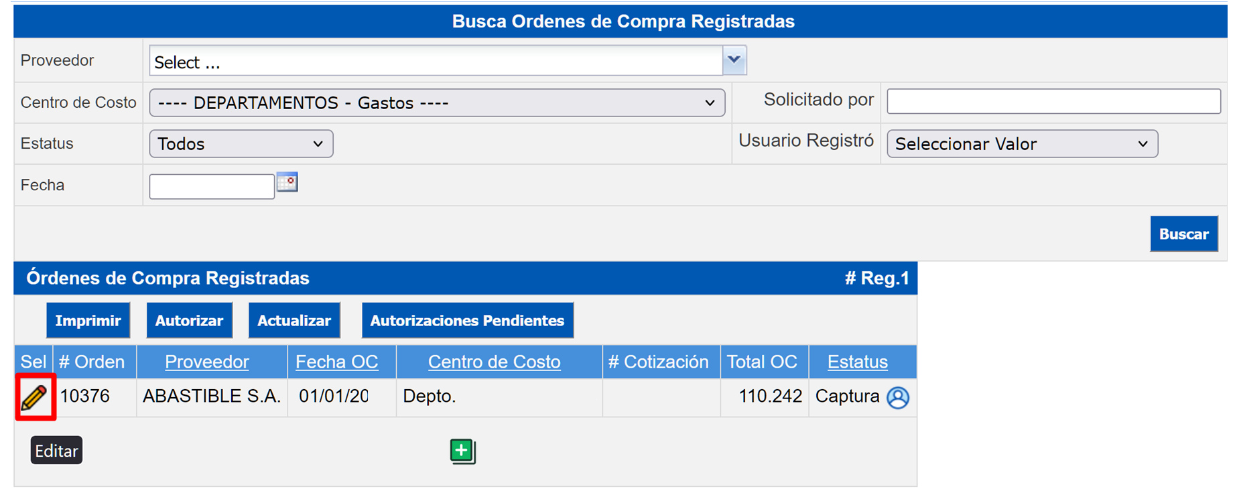Click the Autorizar button
Screen dimensions: 1239x503
(x=189, y=321)
